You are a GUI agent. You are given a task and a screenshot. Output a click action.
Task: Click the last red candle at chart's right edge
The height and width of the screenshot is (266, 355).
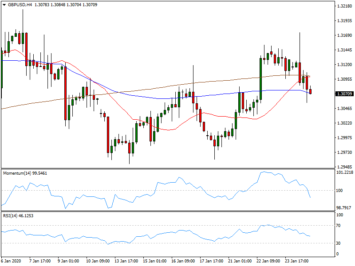coord(310,91)
